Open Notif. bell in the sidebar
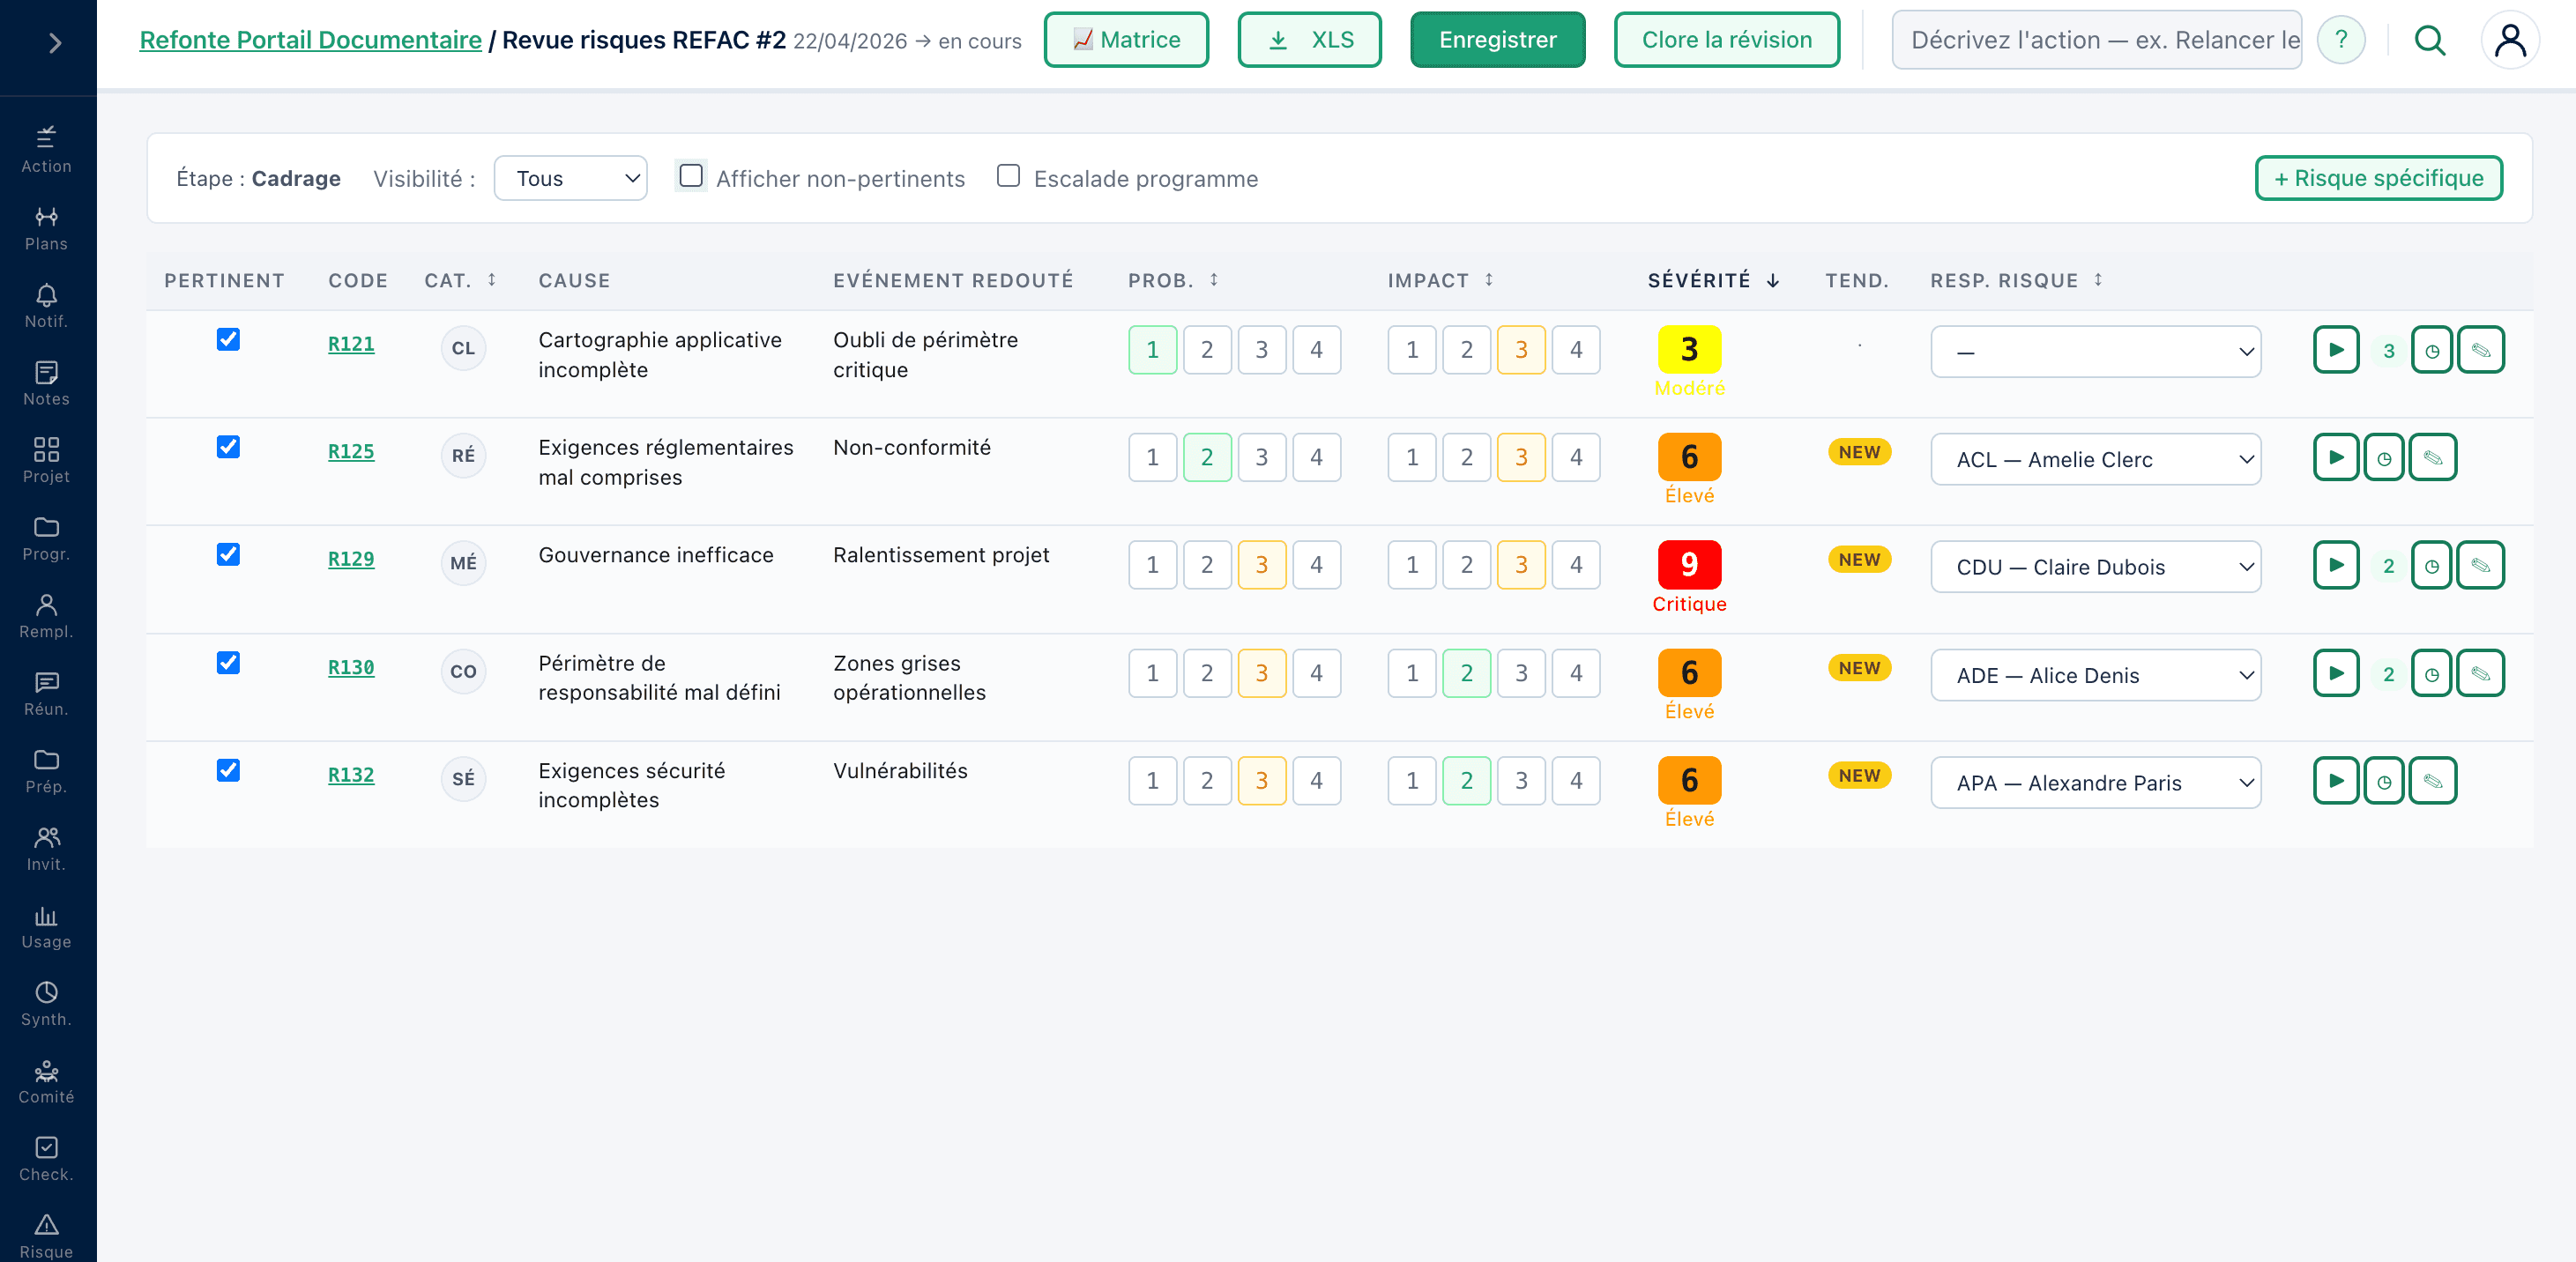This screenshot has height=1262, width=2576. [x=47, y=306]
